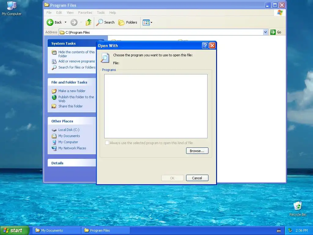Click the green Back arrow icon
This screenshot has height=235, width=313.
(50, 22)
